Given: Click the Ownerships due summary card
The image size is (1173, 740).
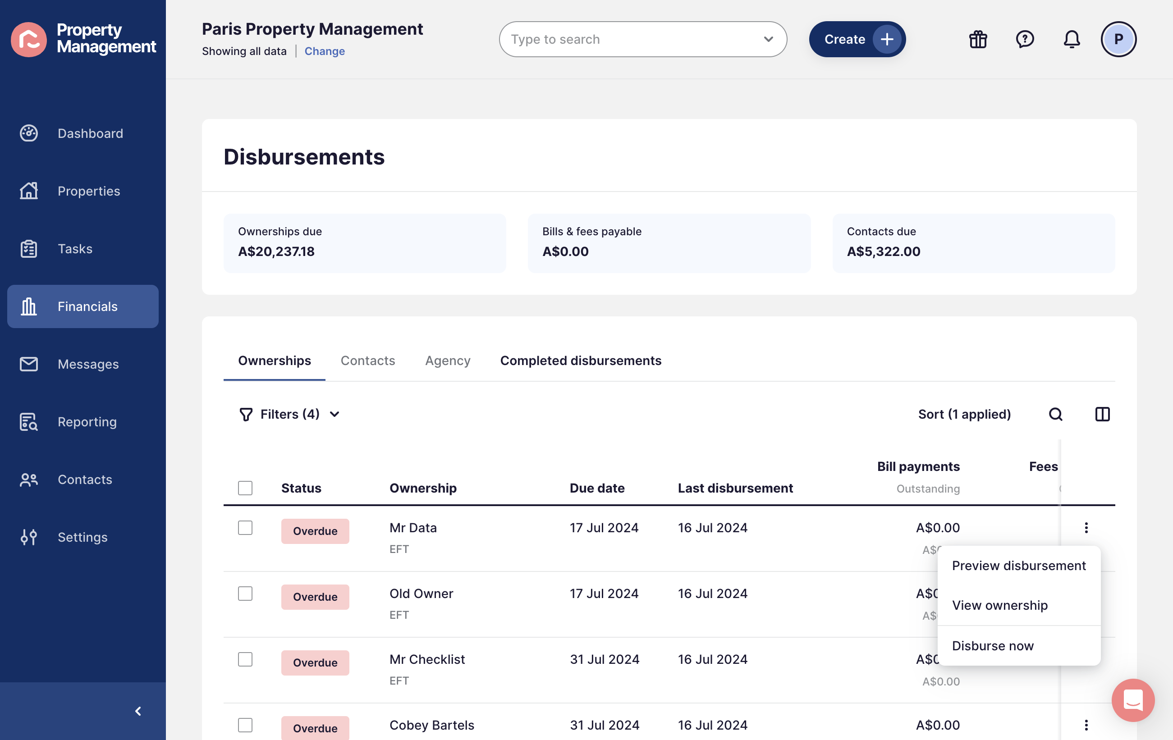Looking at the screenshot, I should click(x=364, y=243).
